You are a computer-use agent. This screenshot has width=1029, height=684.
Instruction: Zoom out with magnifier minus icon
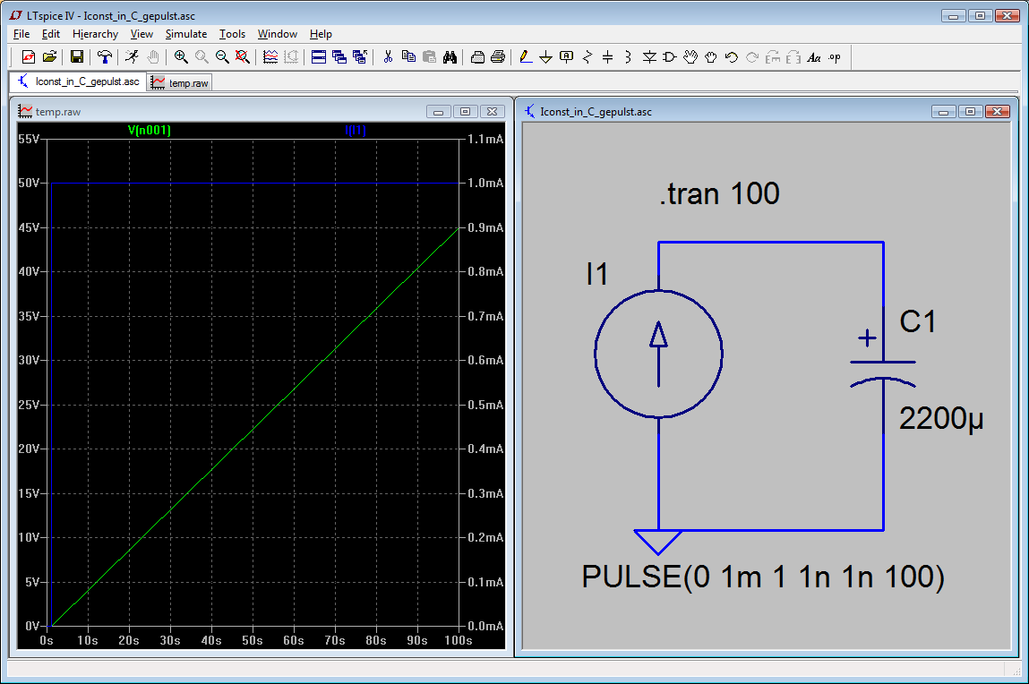tap(222, 57)
